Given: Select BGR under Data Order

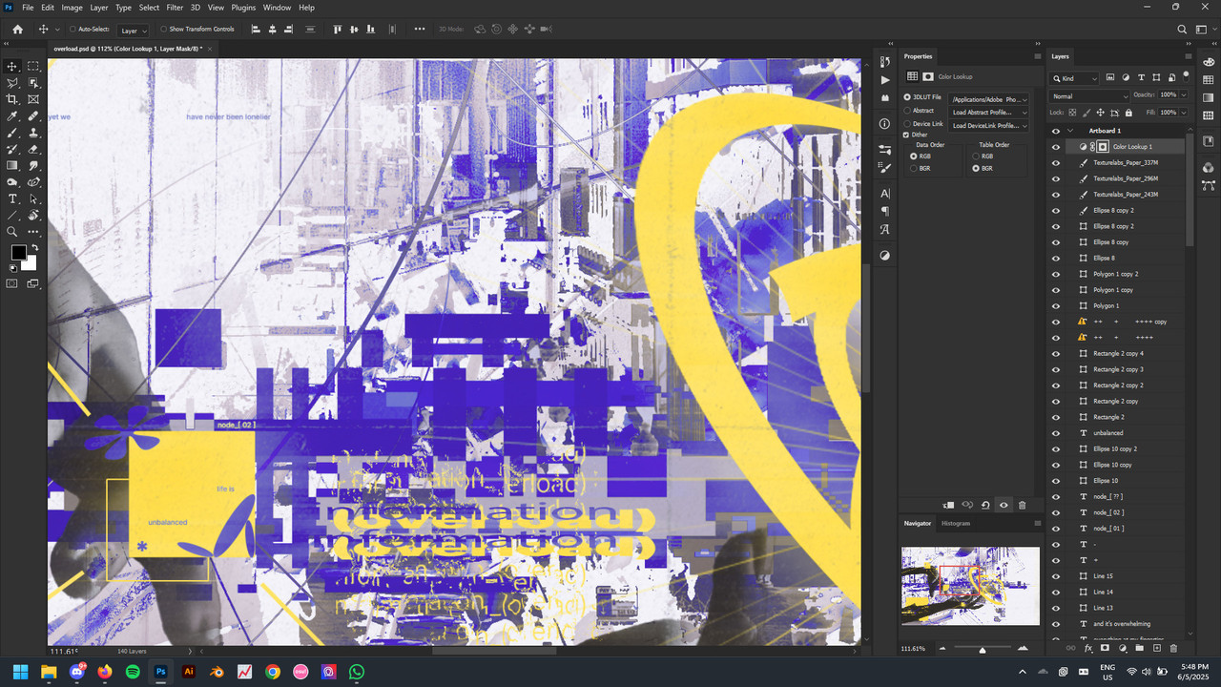Looking at the screenshot, I should (914, 168).
